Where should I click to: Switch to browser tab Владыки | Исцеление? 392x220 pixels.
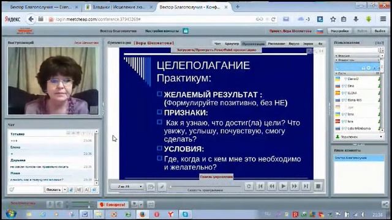click(119, 7)
